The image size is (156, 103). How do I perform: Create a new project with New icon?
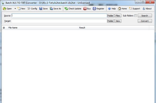pyautogui.click(x=19, y=9)
